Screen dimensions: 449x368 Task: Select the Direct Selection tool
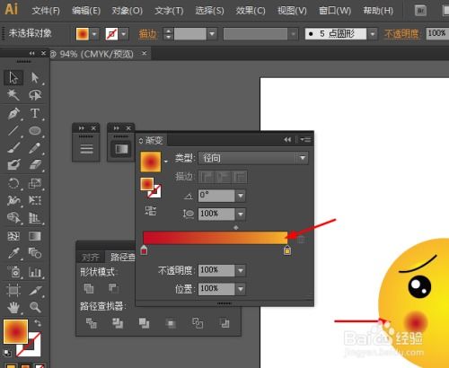35,78
